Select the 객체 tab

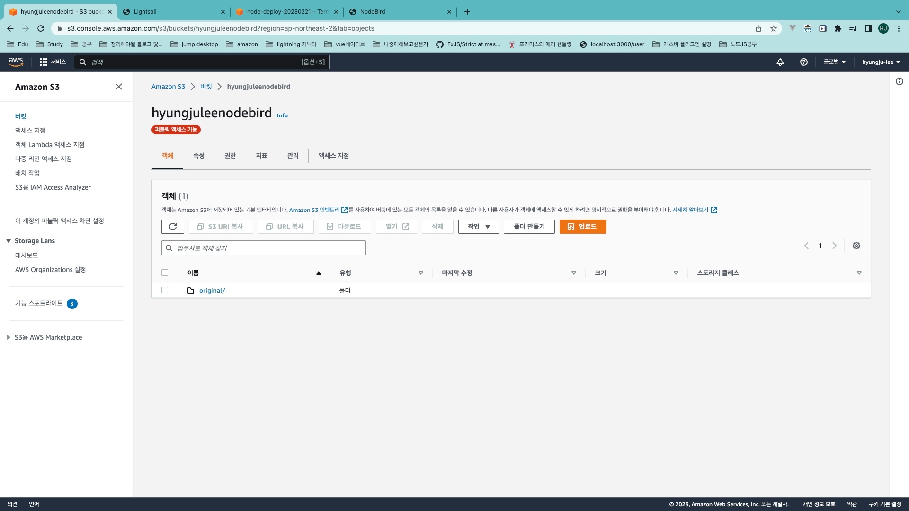point(168,156)
